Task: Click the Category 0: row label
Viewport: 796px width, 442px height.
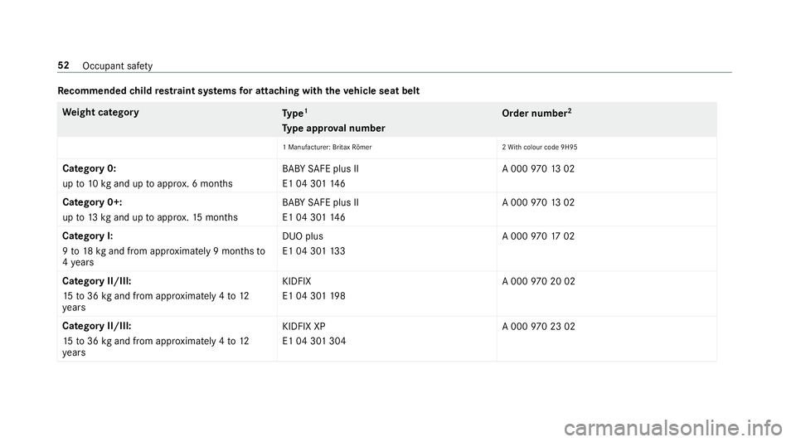Action: click(x=90, y=168)
